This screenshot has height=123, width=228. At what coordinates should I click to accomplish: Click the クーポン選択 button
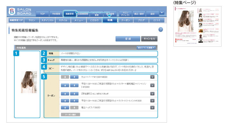click(70, 115)
